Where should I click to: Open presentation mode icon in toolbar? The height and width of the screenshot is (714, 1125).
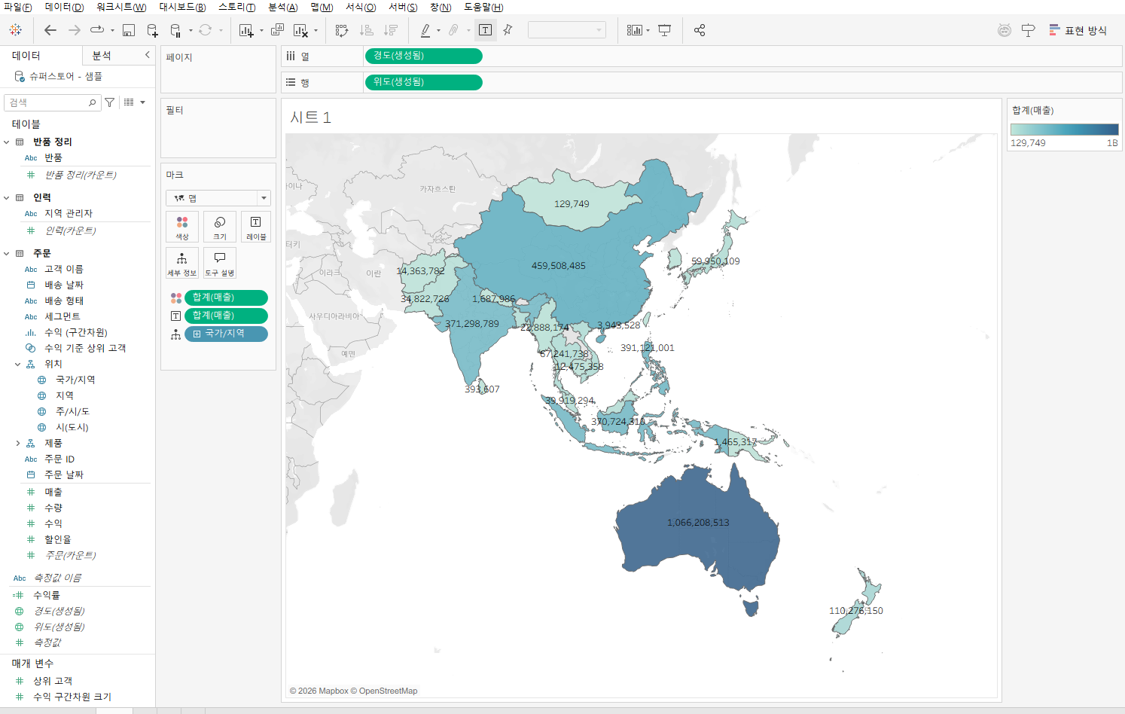pos(665,30)
